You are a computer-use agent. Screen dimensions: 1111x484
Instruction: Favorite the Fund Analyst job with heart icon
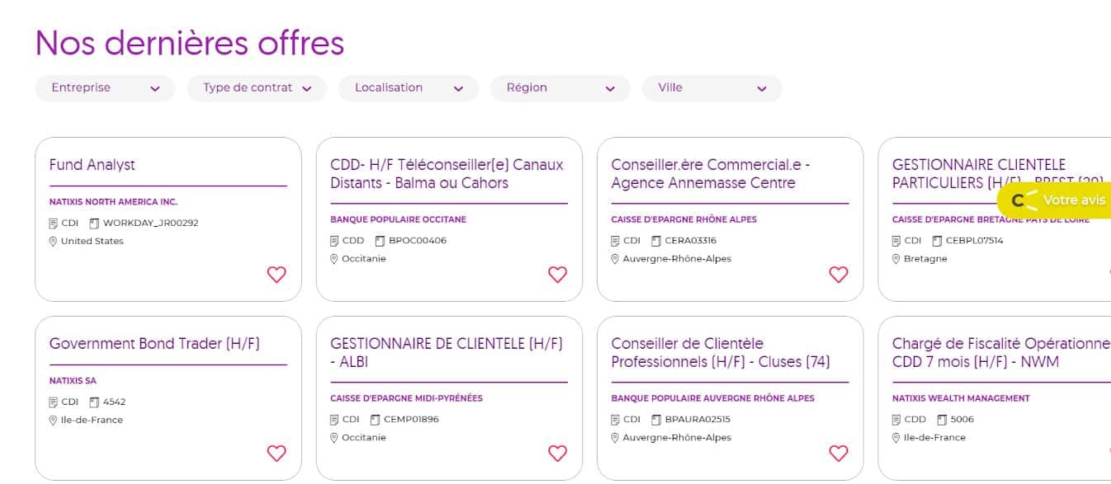[x=277, y=275]
